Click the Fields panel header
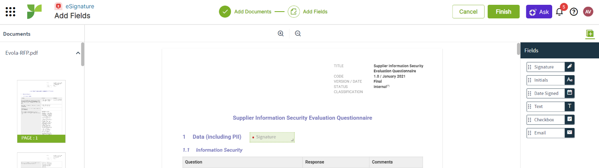 (560, 50)
